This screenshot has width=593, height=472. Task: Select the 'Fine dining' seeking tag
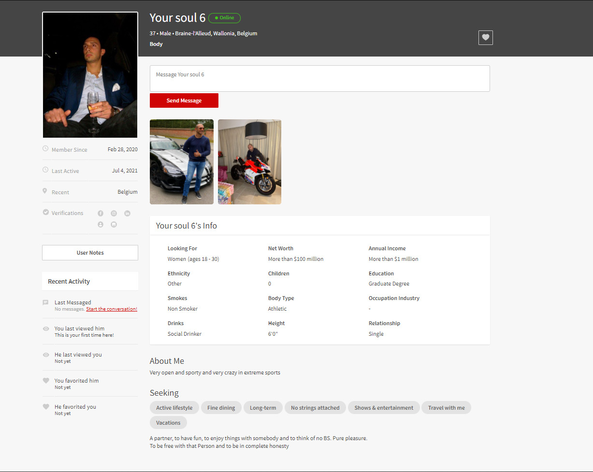tap(221, 408)
